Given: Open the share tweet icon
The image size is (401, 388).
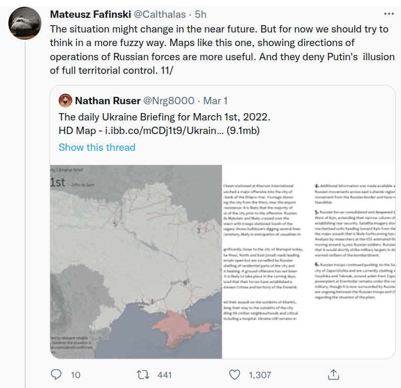Looking at the screenshot, I should click(333, 375).
